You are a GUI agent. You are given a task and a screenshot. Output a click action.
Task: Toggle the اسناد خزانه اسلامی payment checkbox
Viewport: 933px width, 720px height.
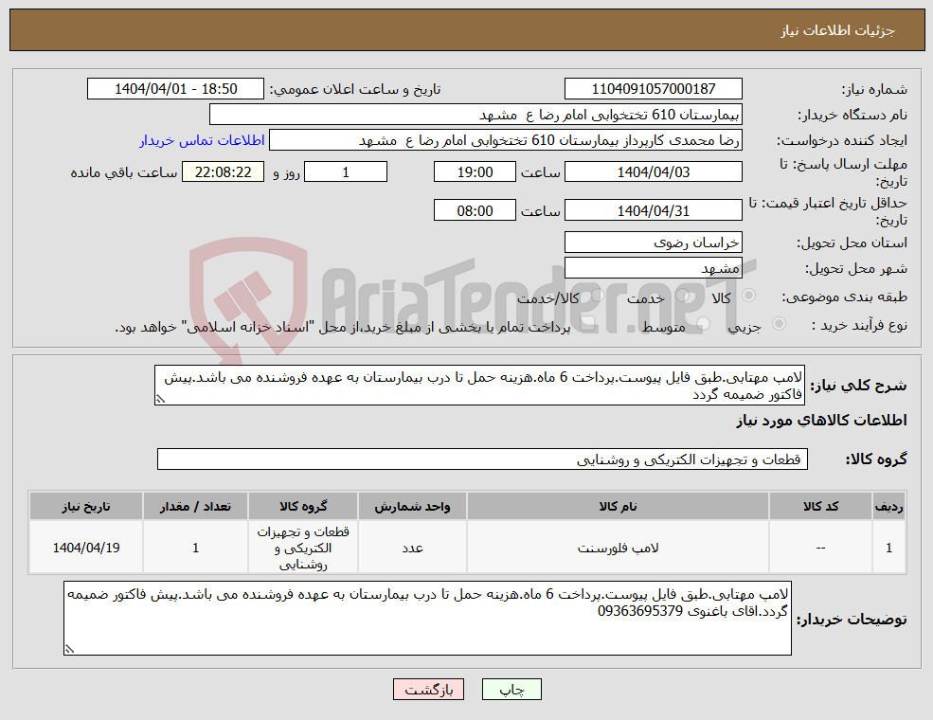coord(588,324)
